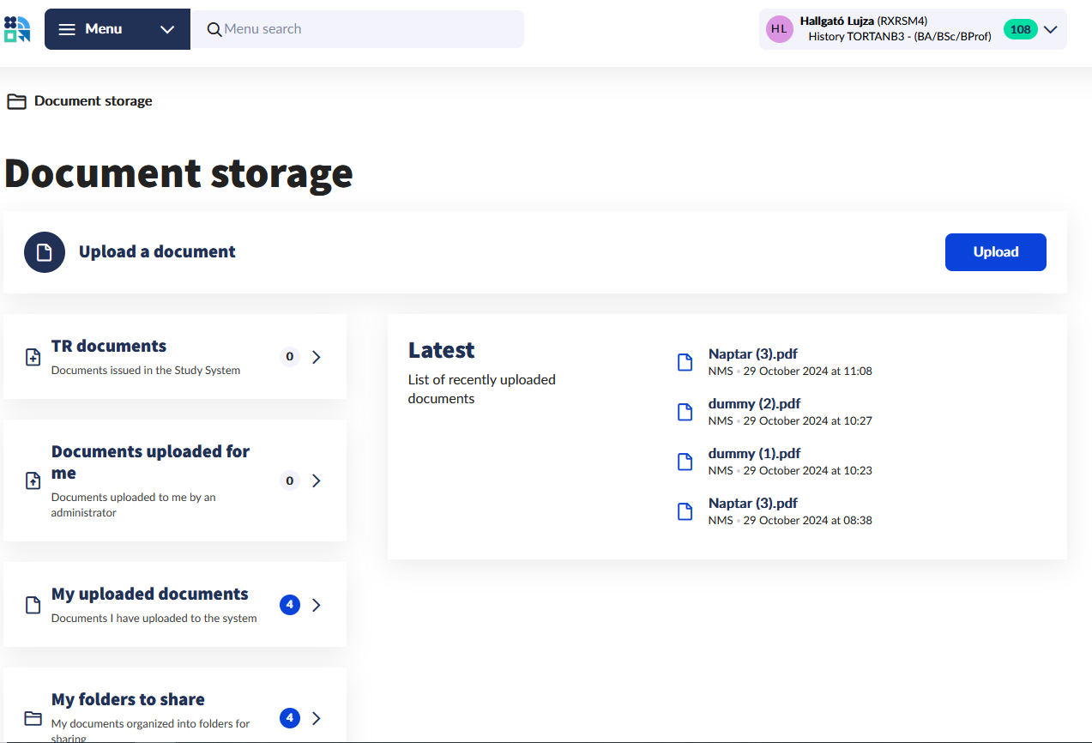The height and width of the screenshot is (743, 1092).
Task: Click the Neptun logo icon
Action: point(17,29)
